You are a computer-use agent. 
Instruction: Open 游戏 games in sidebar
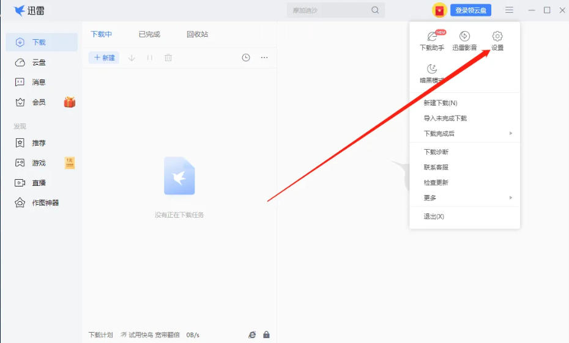click(x=31, y=163)
